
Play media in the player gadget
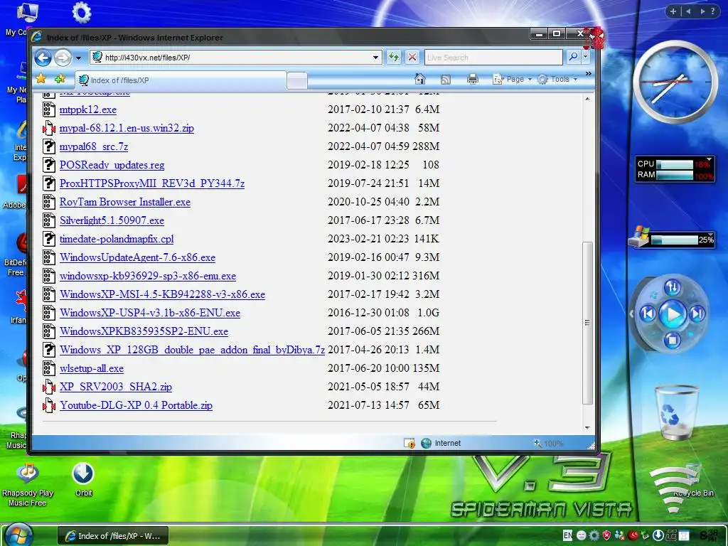coord(673,314)
